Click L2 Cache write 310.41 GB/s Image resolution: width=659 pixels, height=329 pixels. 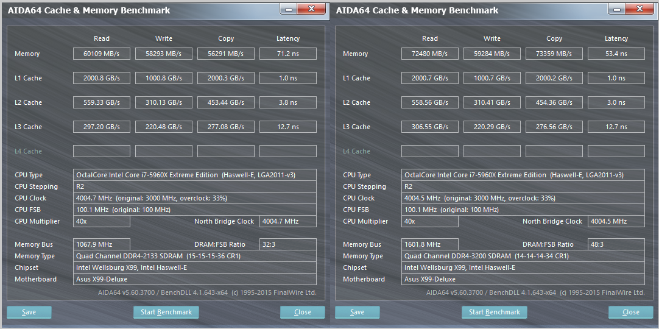pos(492,102)
